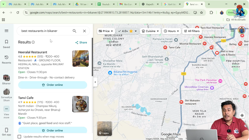
Task: Switch to the first Ads Manager tab
Action: 17,4
